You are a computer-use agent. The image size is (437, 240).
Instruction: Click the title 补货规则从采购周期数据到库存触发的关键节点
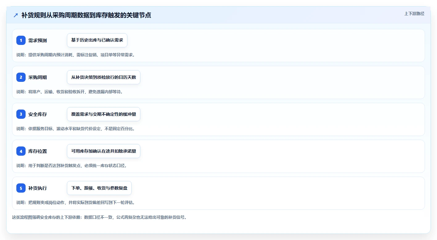coord(86,15)
